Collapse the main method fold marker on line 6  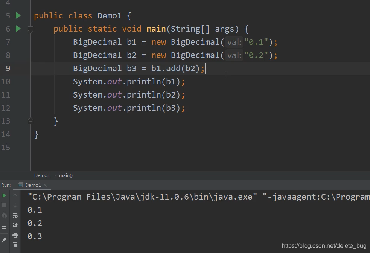pos(30,29)
